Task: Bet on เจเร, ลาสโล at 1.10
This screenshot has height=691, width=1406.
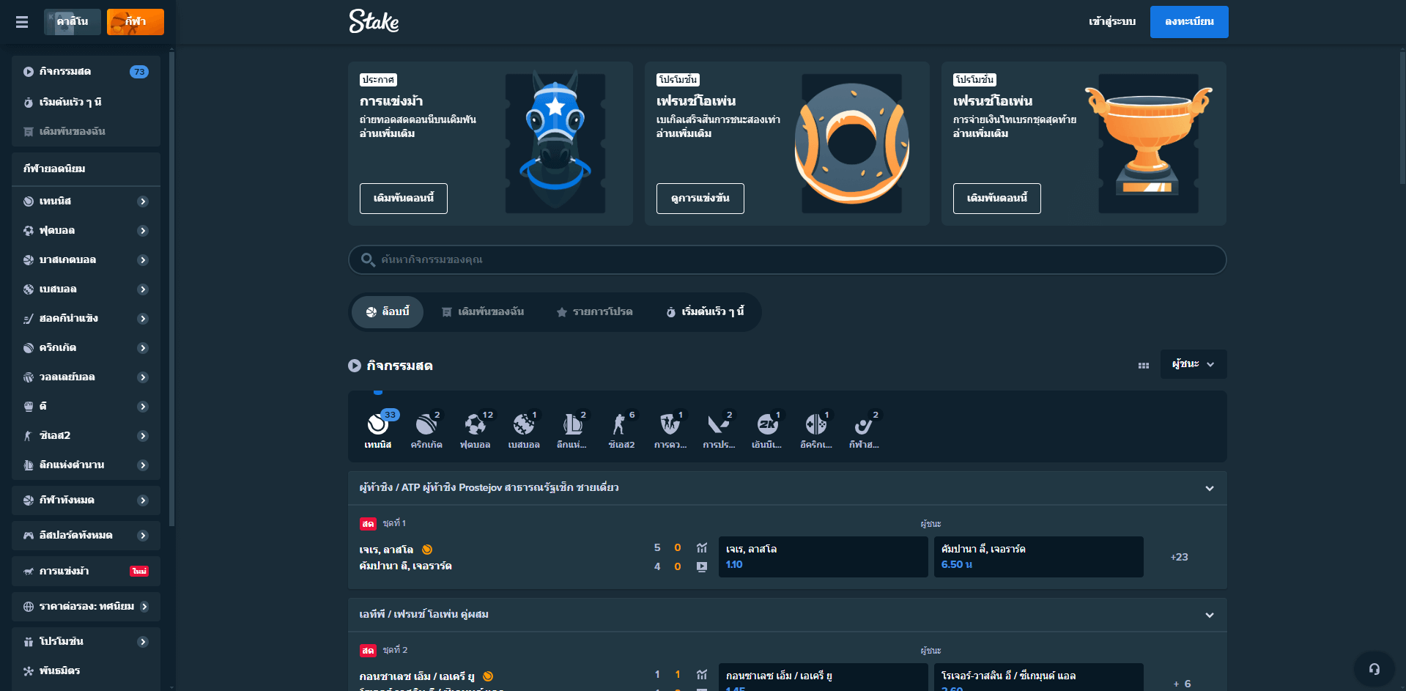Action: [x=823, y=557]
